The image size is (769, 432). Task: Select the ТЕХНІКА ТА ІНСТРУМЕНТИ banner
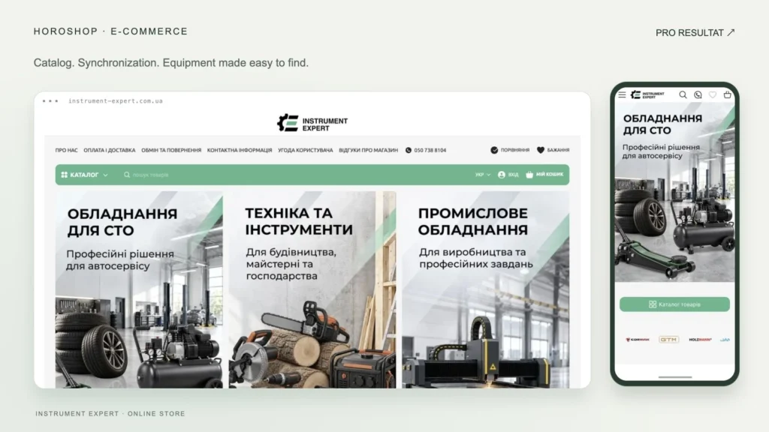tap(312, 289)
